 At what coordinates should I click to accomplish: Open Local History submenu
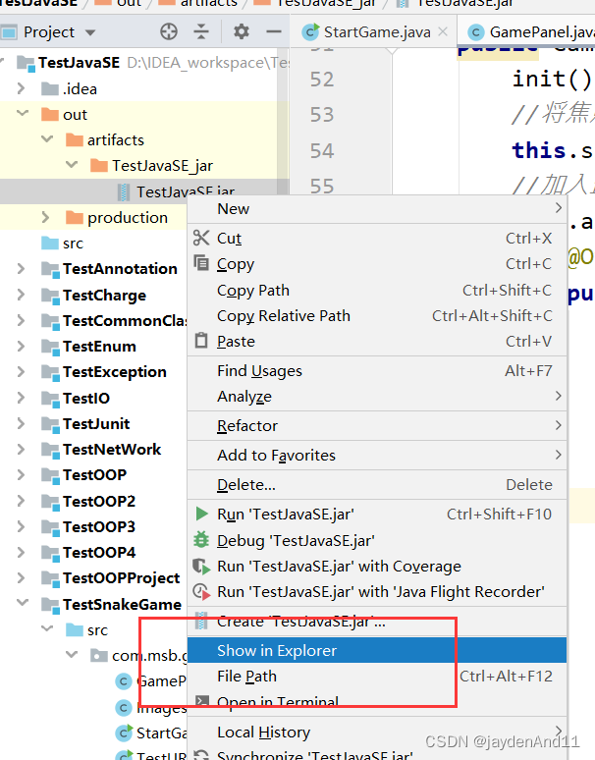click(x=377, y=732)
